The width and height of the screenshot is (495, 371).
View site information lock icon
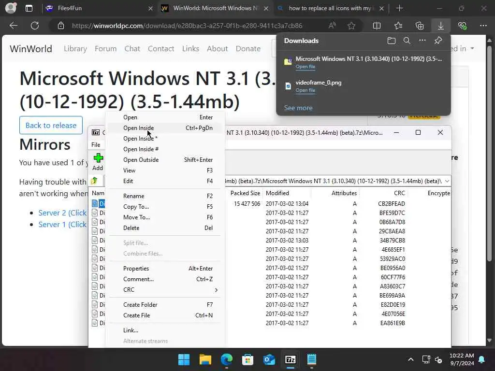click(61, 26)
